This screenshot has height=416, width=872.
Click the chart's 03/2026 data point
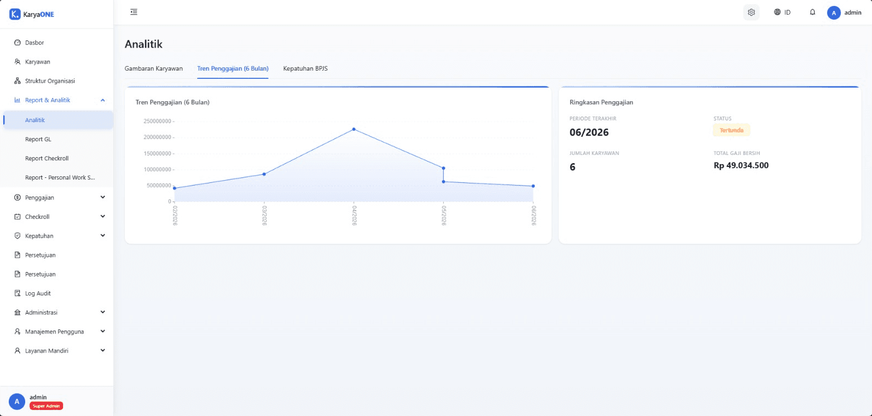click(264, 174)
